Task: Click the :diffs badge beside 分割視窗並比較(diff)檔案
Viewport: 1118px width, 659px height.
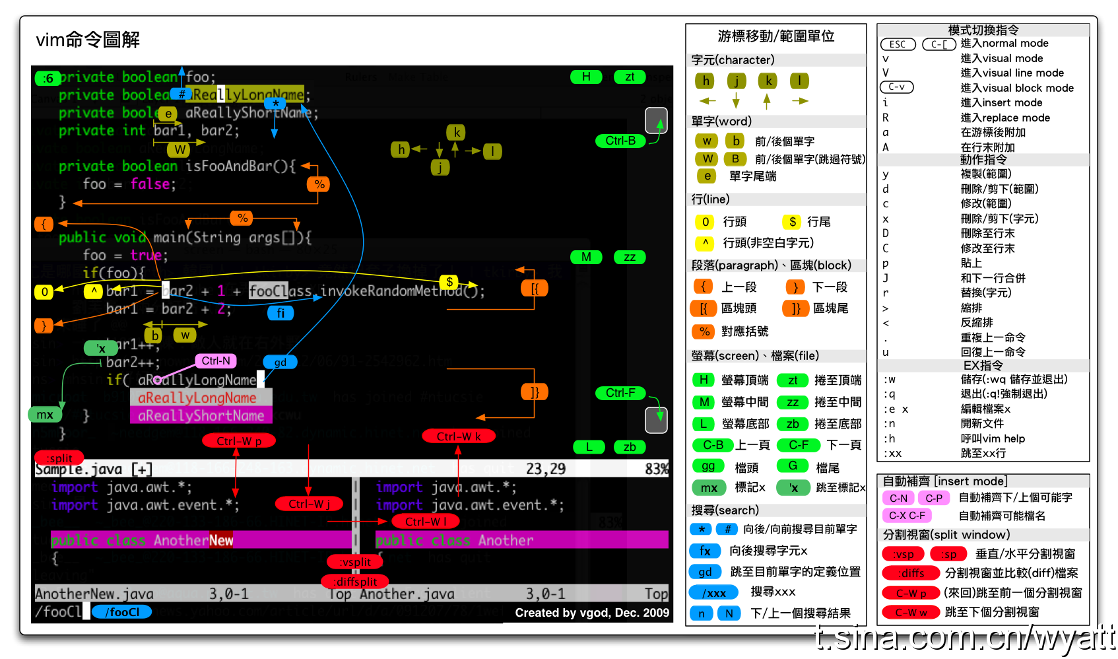Action: [x=911, y=573]
